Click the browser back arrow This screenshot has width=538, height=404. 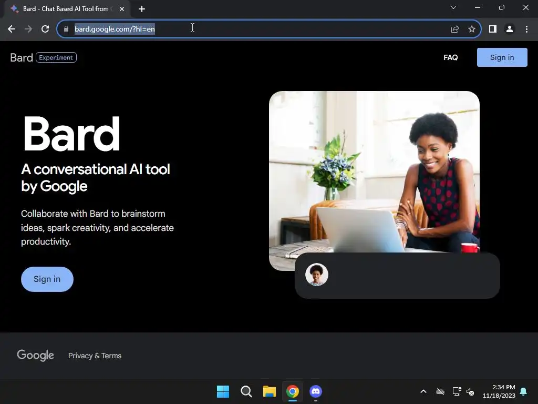(12, 29)
